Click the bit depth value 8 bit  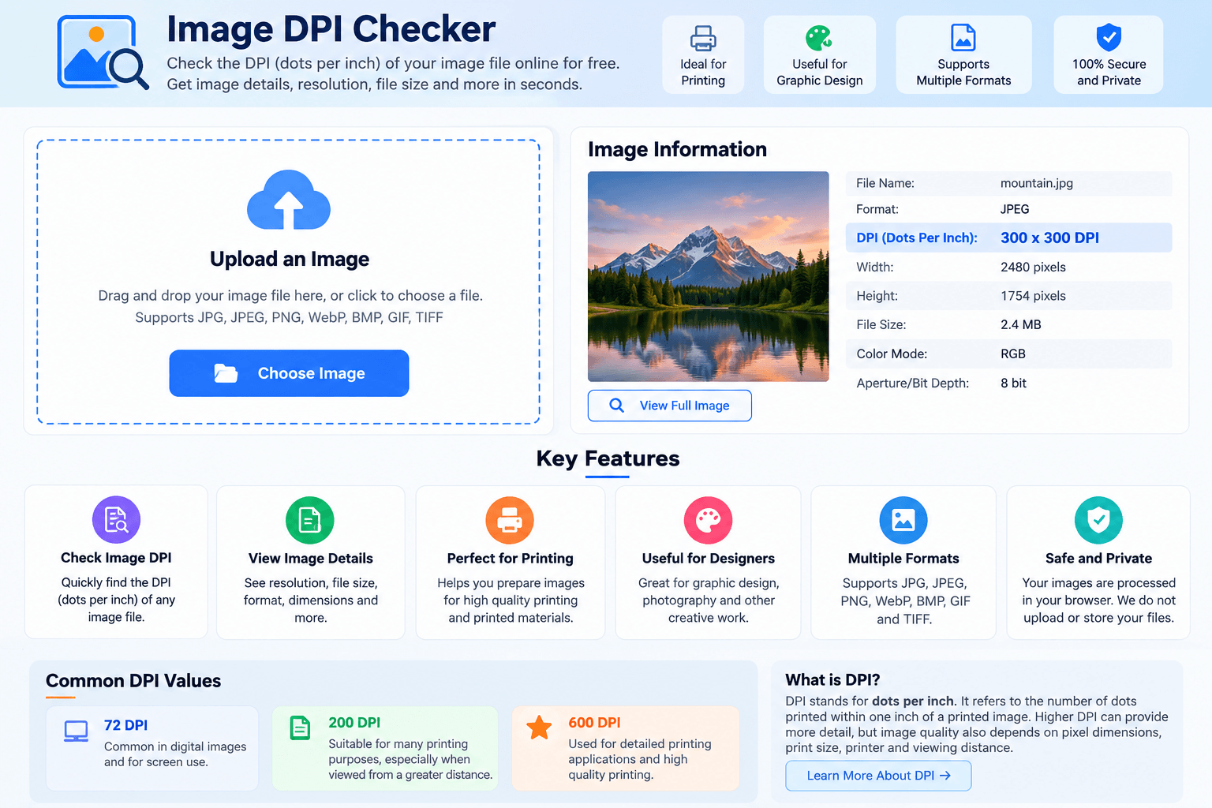click(1013, 383)
